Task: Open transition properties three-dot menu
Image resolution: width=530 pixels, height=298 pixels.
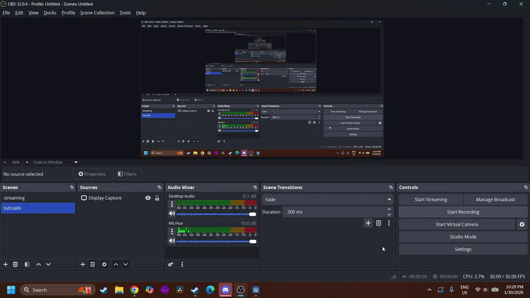Action: [389, 223]
